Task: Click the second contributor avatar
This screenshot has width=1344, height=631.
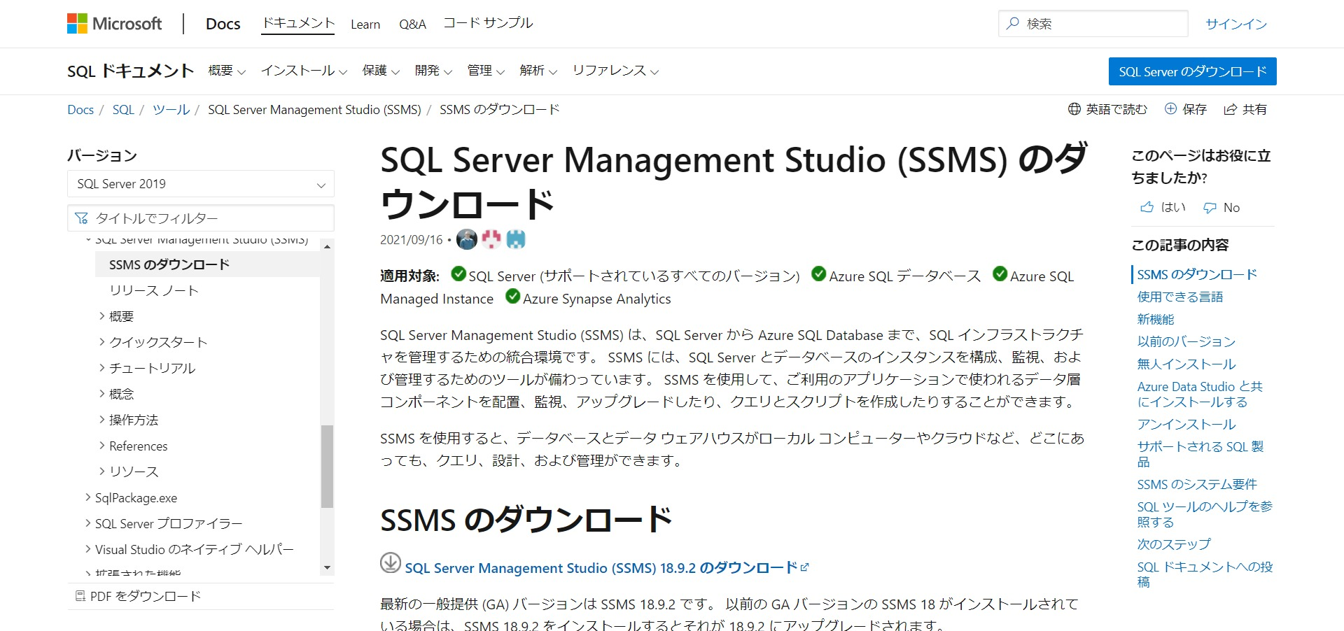Action: [x=491, y=239]
